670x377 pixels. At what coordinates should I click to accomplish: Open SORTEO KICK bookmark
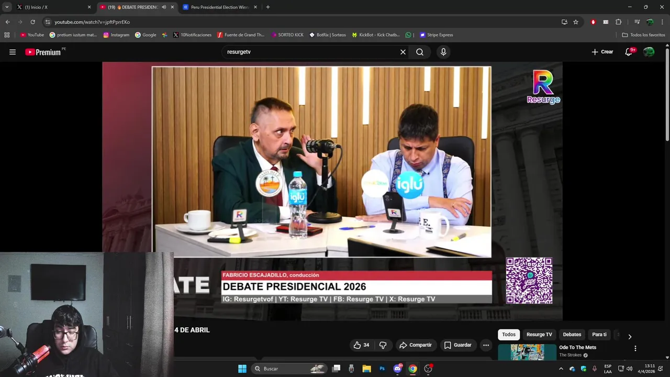click(x=287, y=35)
